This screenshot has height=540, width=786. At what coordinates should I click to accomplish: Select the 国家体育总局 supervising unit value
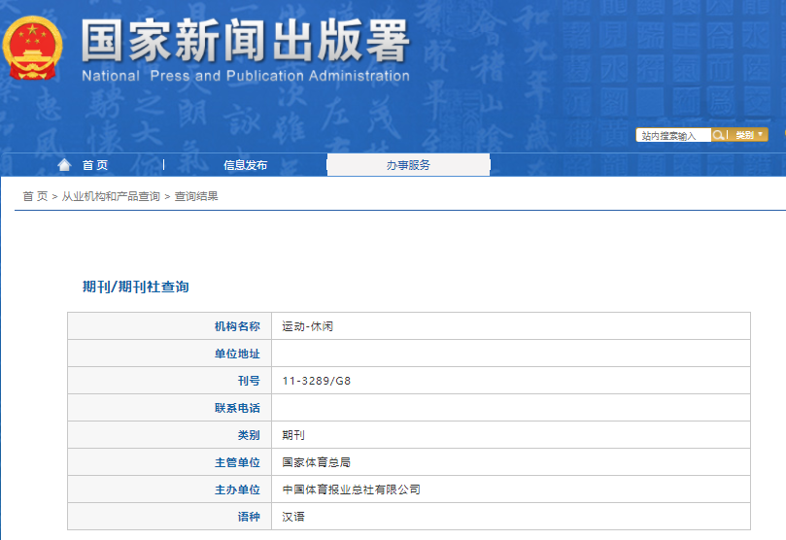point(316,462)
